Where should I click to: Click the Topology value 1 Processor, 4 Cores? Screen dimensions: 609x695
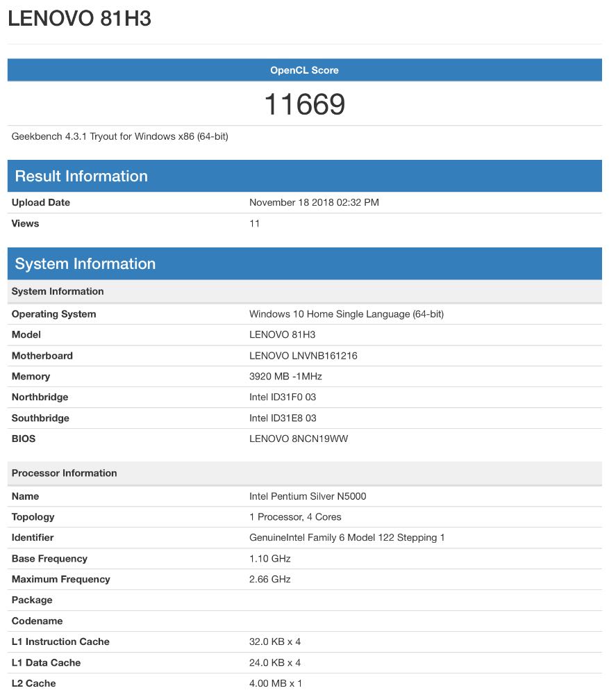click(295, 517)
